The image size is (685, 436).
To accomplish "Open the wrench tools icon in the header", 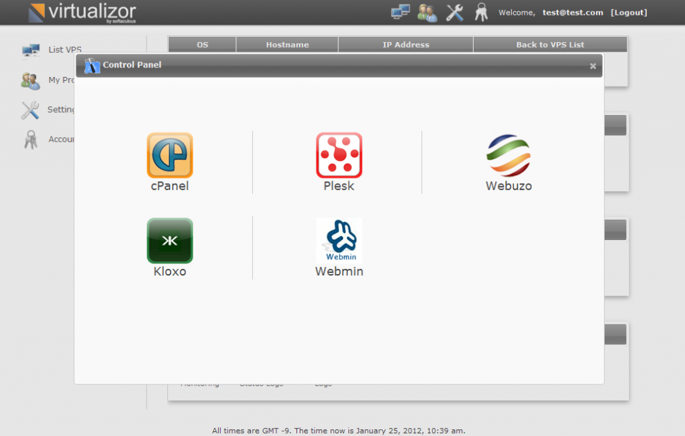I will (x=454, y=12).
